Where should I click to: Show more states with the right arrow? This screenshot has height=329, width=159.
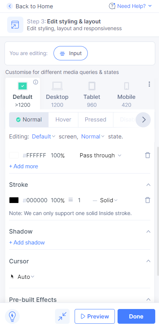(143, 120)
